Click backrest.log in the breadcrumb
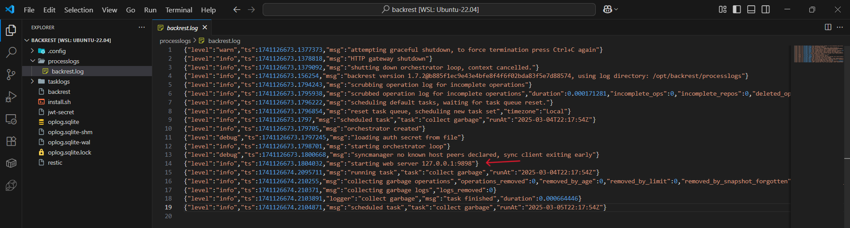Image resolution: width=850 pixels, height=228 pixels. pyautogui.click(x=224, y=41)
